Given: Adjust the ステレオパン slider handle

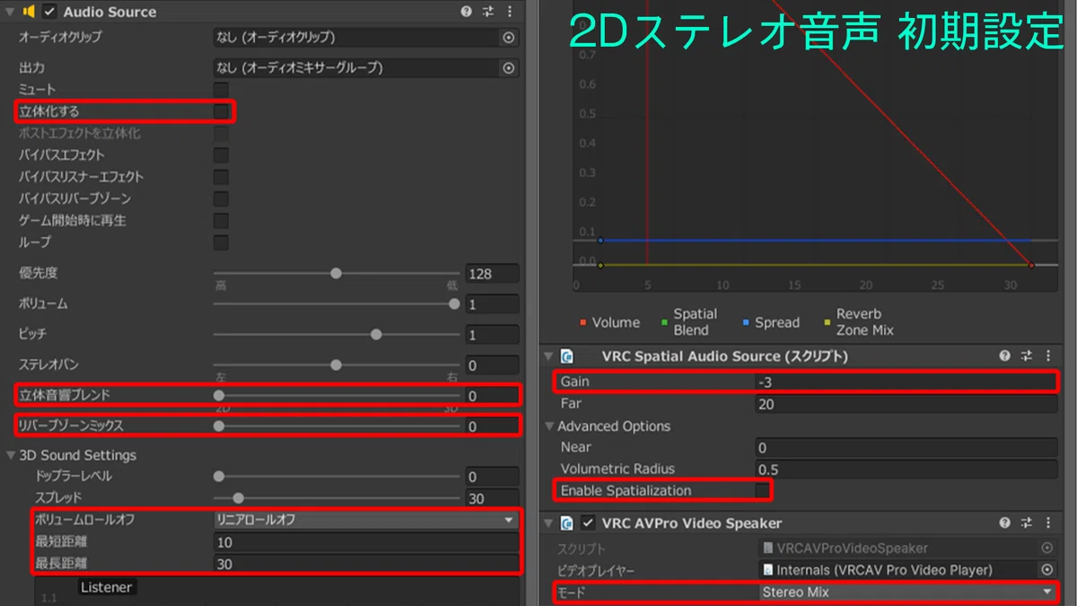Looking at the screenshot, I should [336, 365].
